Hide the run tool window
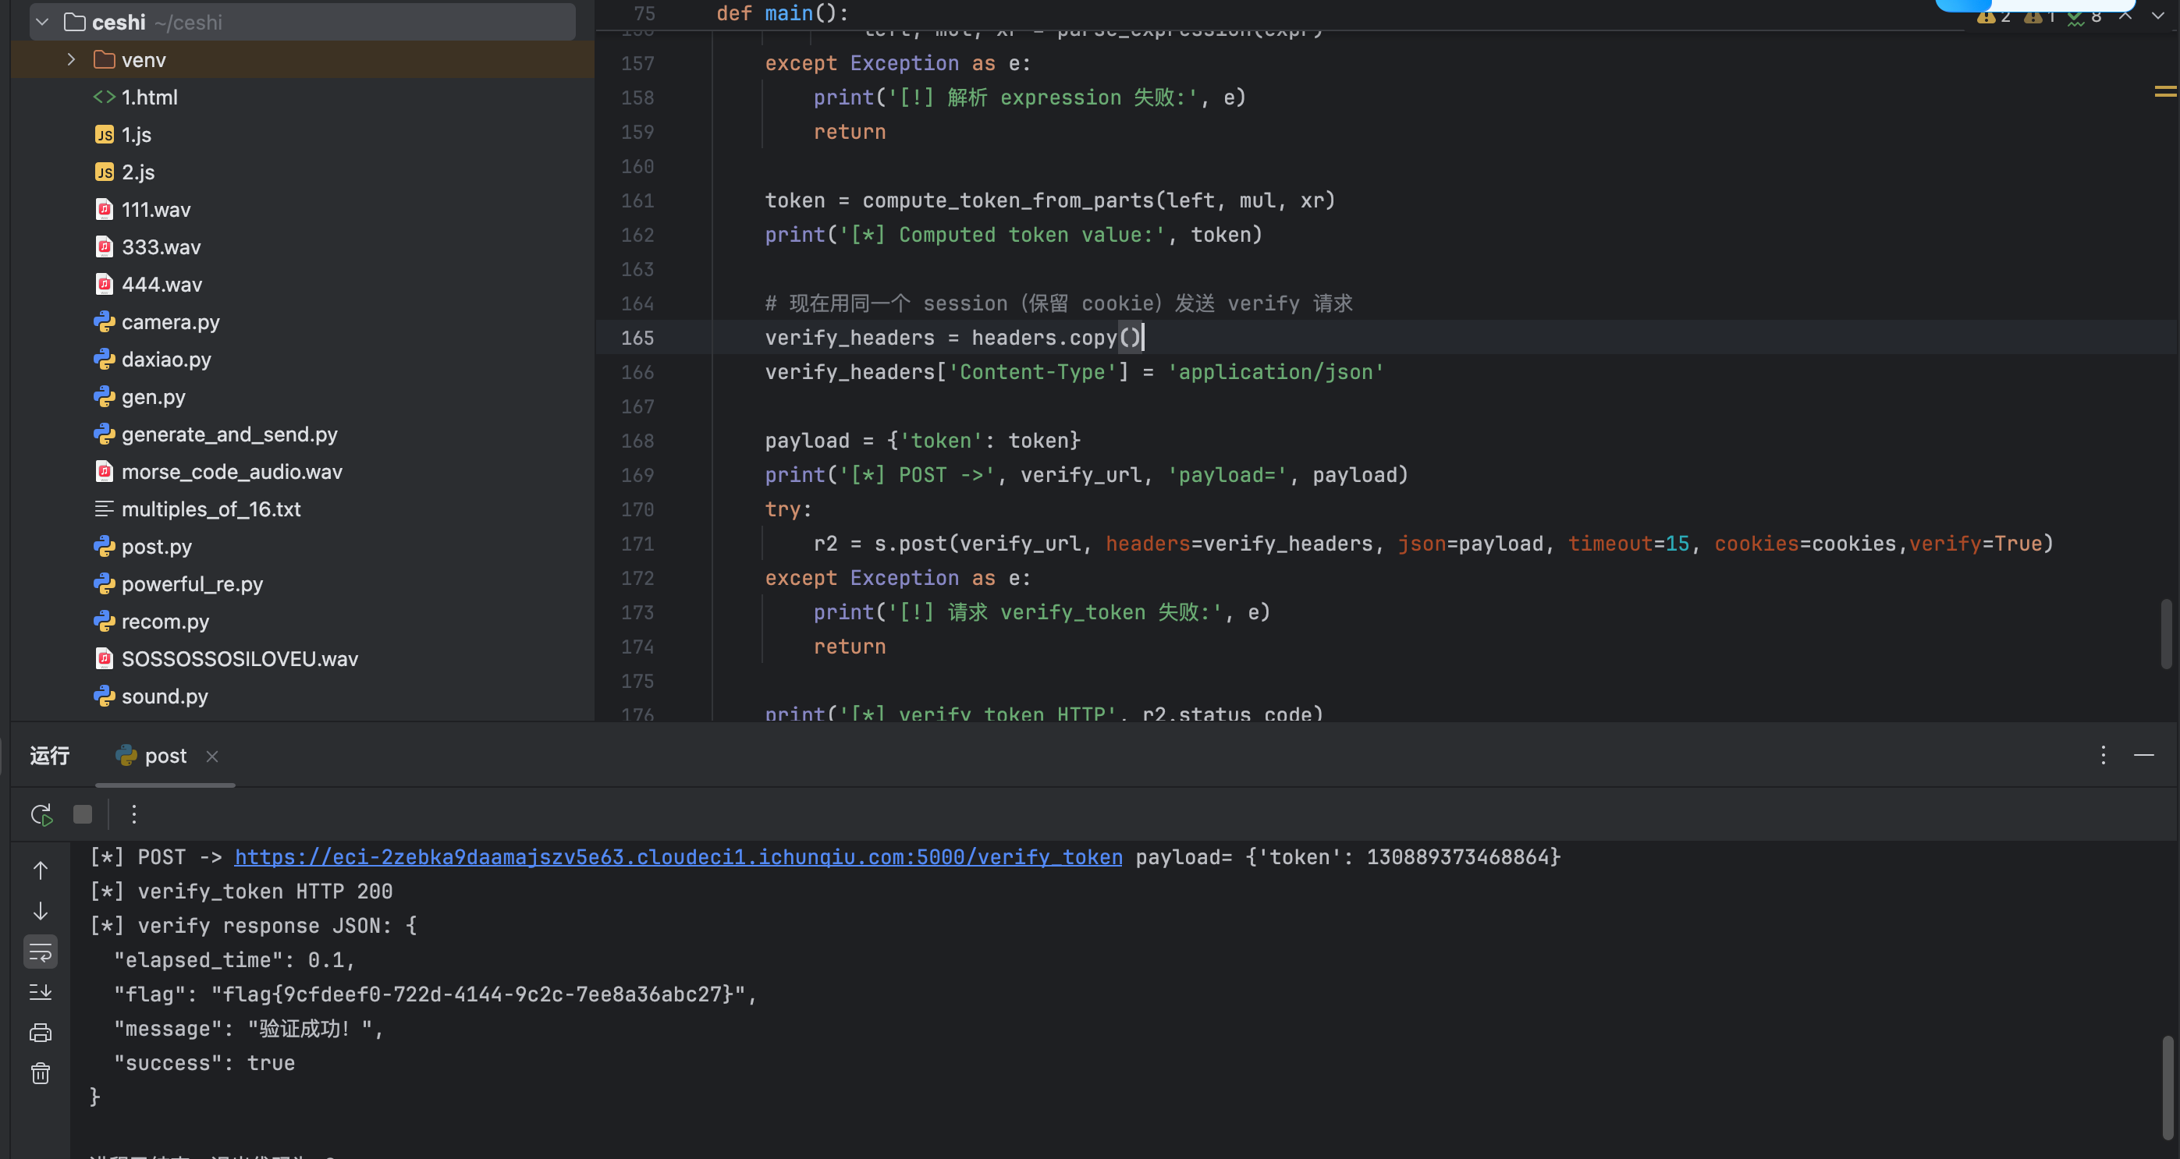2180x1159 pixels. pyautogui.click(x=2143, y=755)
